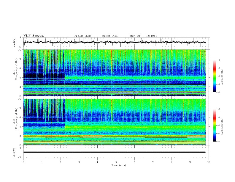Click the "ch.1 Frequency (kHz)" axis label
This screenshot has height=182, width=235.
tap(15, 68)
